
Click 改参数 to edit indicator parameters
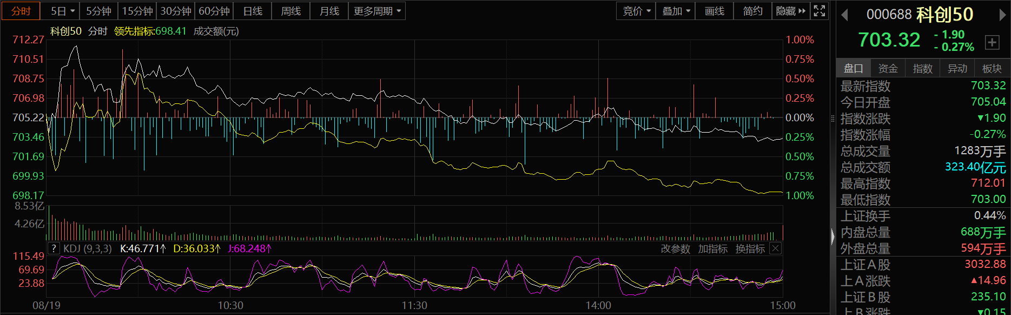pyautogui.click(x=675, y=248)
